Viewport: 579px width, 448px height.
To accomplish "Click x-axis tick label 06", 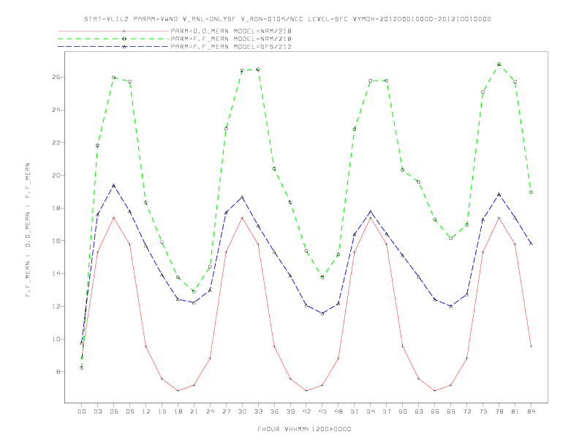I will [x=114, y=411].
